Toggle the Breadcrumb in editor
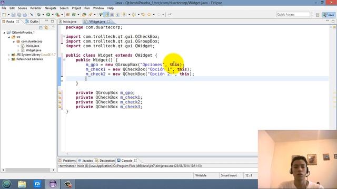The height and width of the screenshot is (189, 337). [101, 15]
